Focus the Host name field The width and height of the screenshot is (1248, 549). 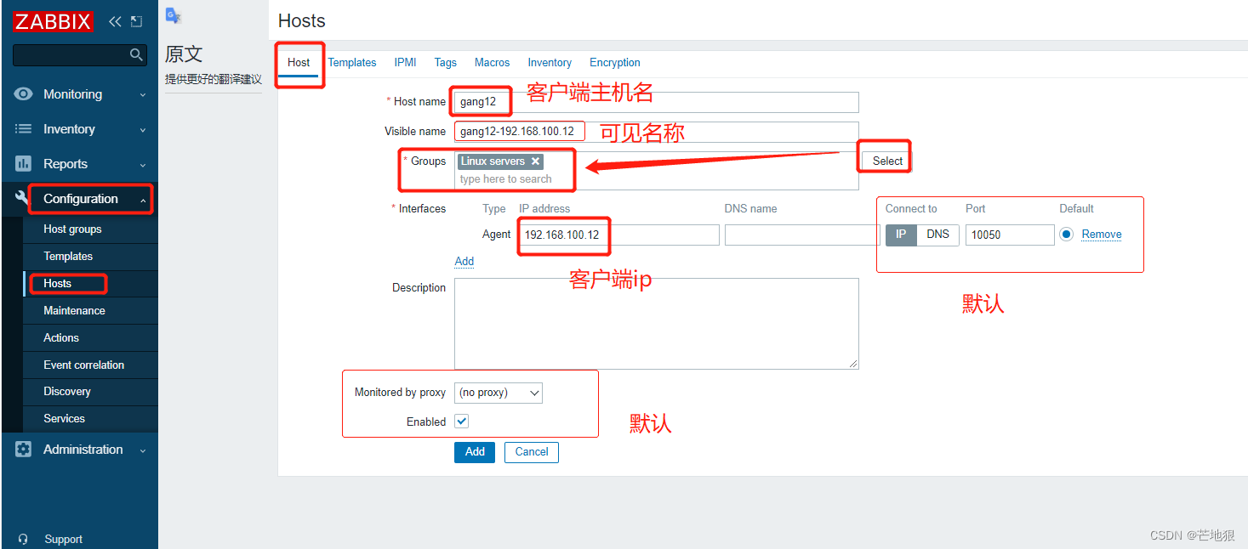pos(657,102)
